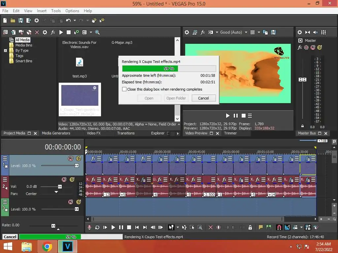Toggle the Snapping magnet icon
Viewport: 338px width, 253px height.
tap(279, 227)
